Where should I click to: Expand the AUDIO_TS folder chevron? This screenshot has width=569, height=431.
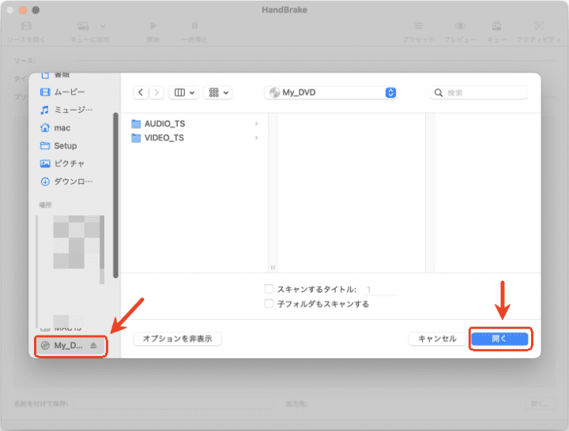click(x=256, y=124)
